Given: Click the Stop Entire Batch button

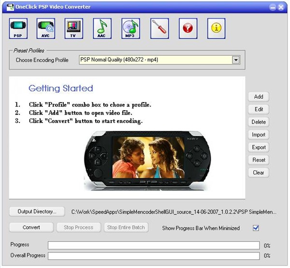Looking at the screenshot, I should (126, 227).
